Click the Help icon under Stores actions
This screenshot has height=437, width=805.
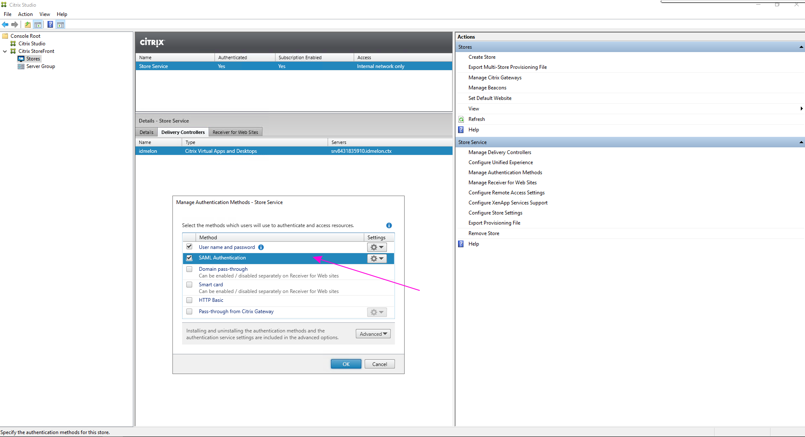coord(461,130)
